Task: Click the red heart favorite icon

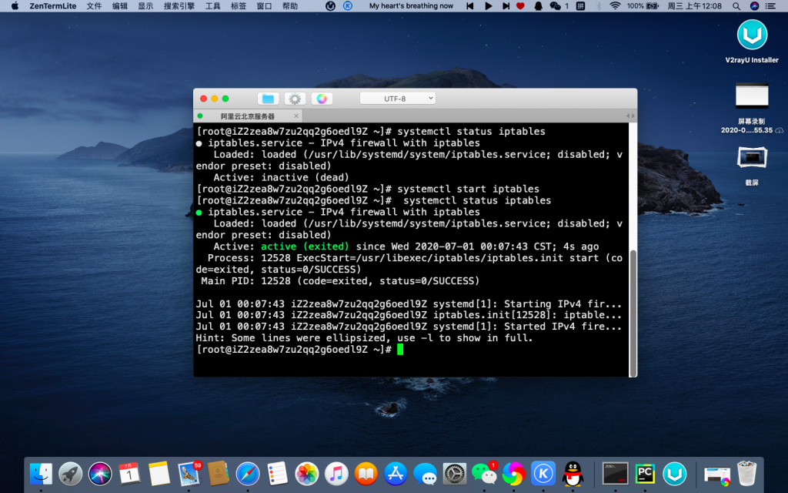Action: pos(521,5)
